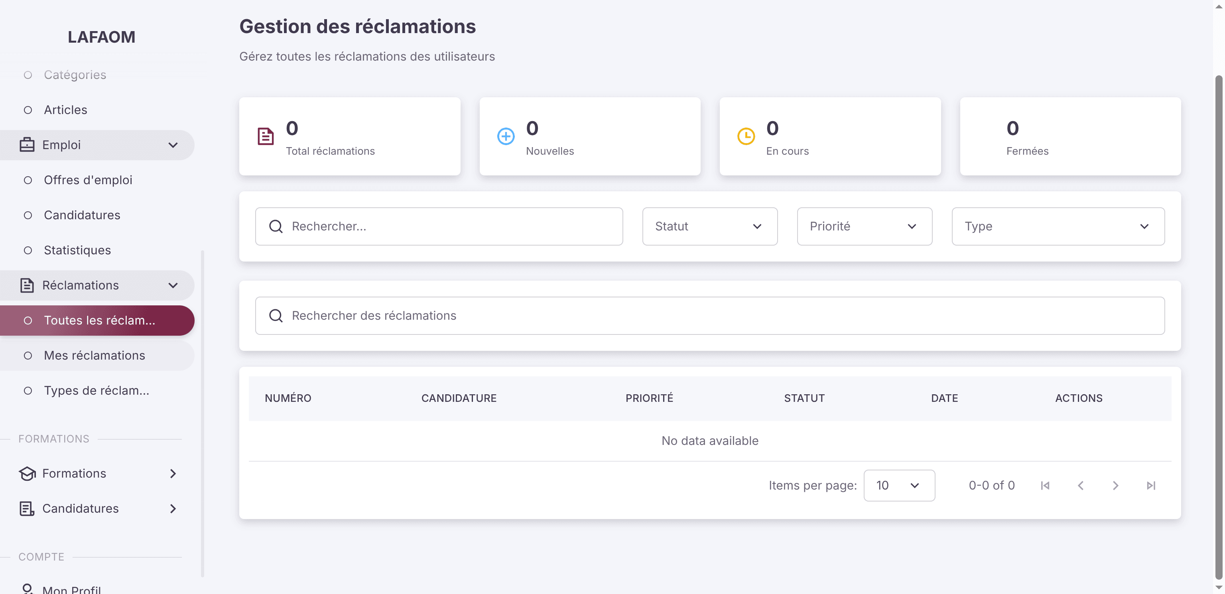Viewport: 1225px width, 594px height.
Task: Go to the first page of results
Action: pos(1045,486)
